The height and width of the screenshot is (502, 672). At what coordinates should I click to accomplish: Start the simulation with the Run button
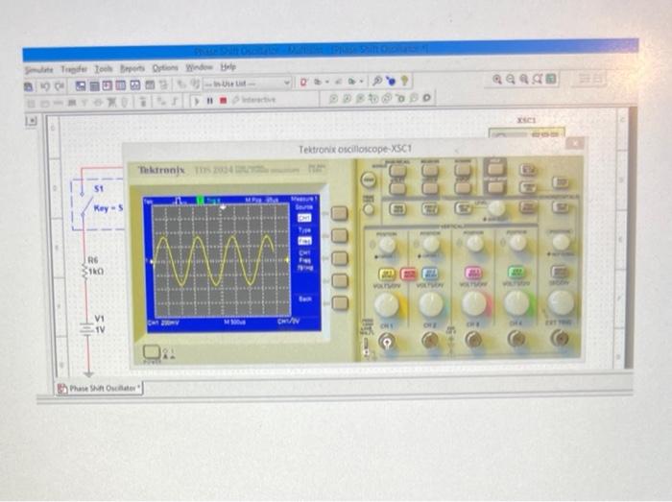click(197, 101)
